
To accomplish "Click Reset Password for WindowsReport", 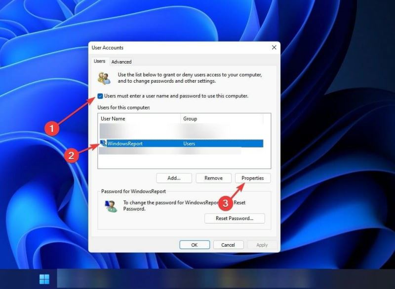I will point(234,218).
